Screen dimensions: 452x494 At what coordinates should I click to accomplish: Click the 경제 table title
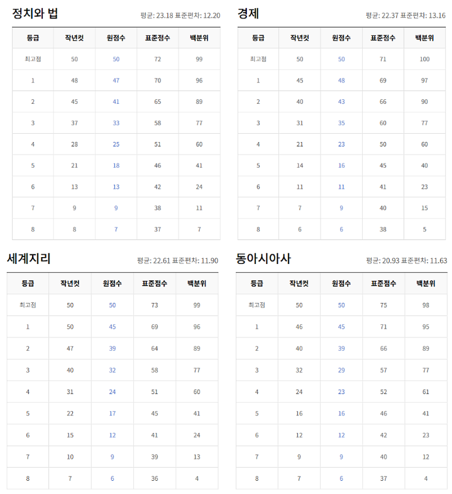coord(248,14)
